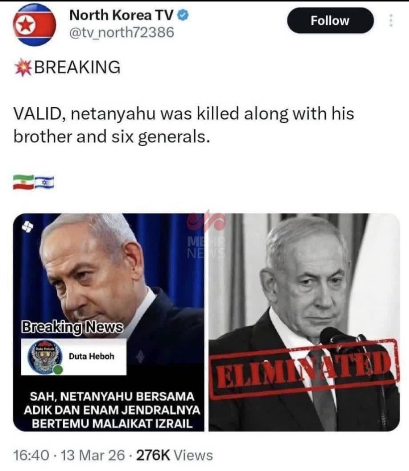Screen dimensions: 409x471
Task: Click the white icon atop left image
Action: (27, 227)
